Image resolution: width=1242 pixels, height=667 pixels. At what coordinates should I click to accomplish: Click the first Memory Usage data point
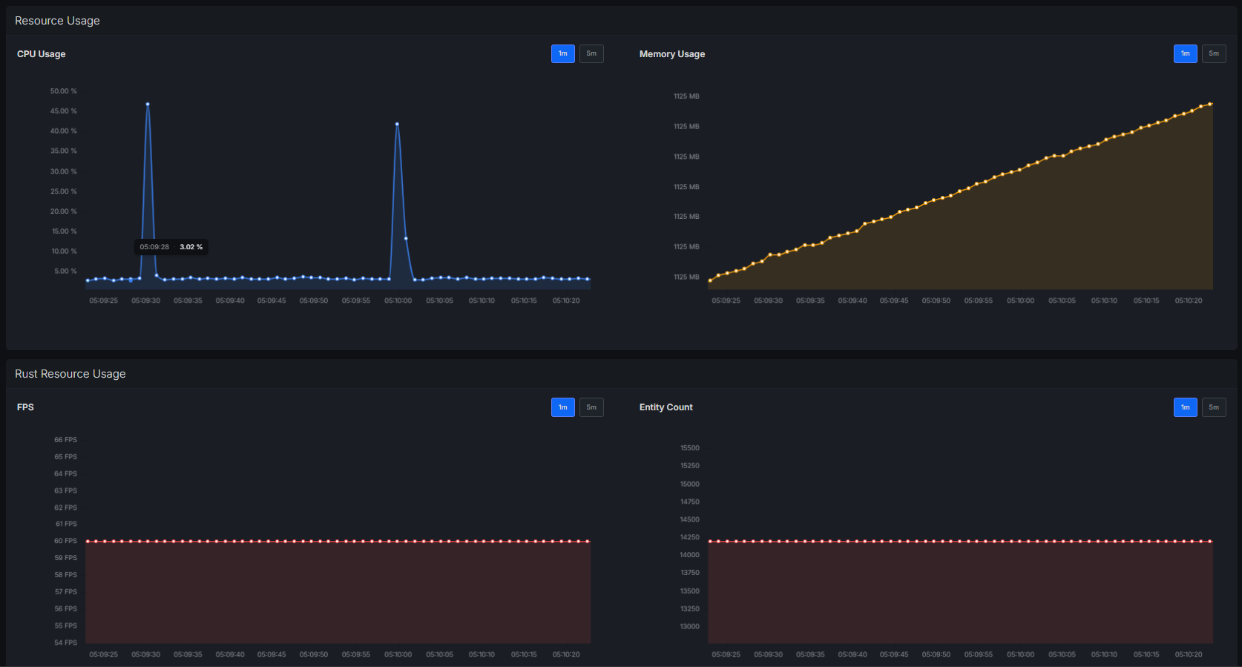(710, 280)
